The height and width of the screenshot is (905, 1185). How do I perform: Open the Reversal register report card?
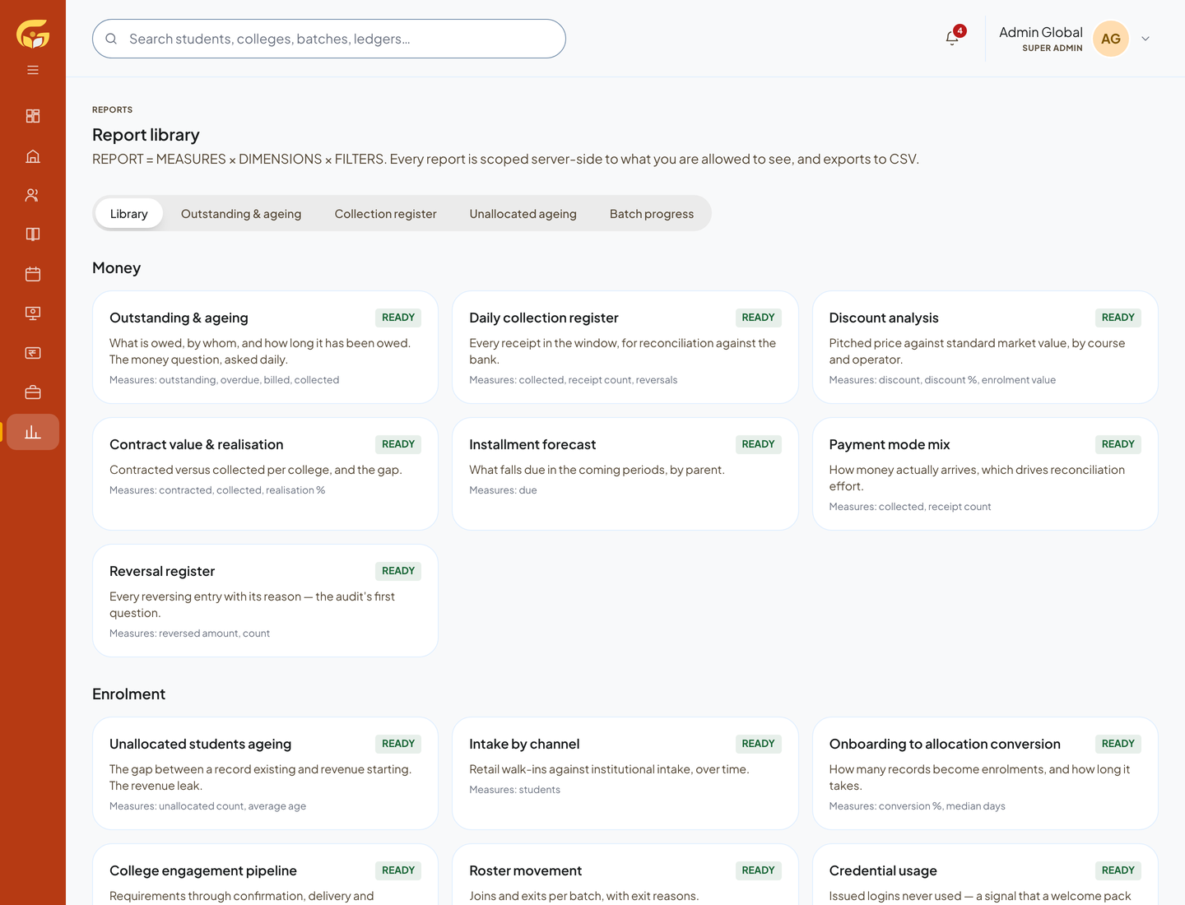click(265, 601)
